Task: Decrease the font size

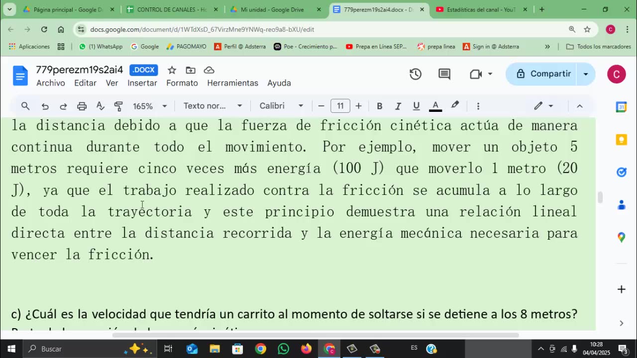Action: tap(321, 106)
